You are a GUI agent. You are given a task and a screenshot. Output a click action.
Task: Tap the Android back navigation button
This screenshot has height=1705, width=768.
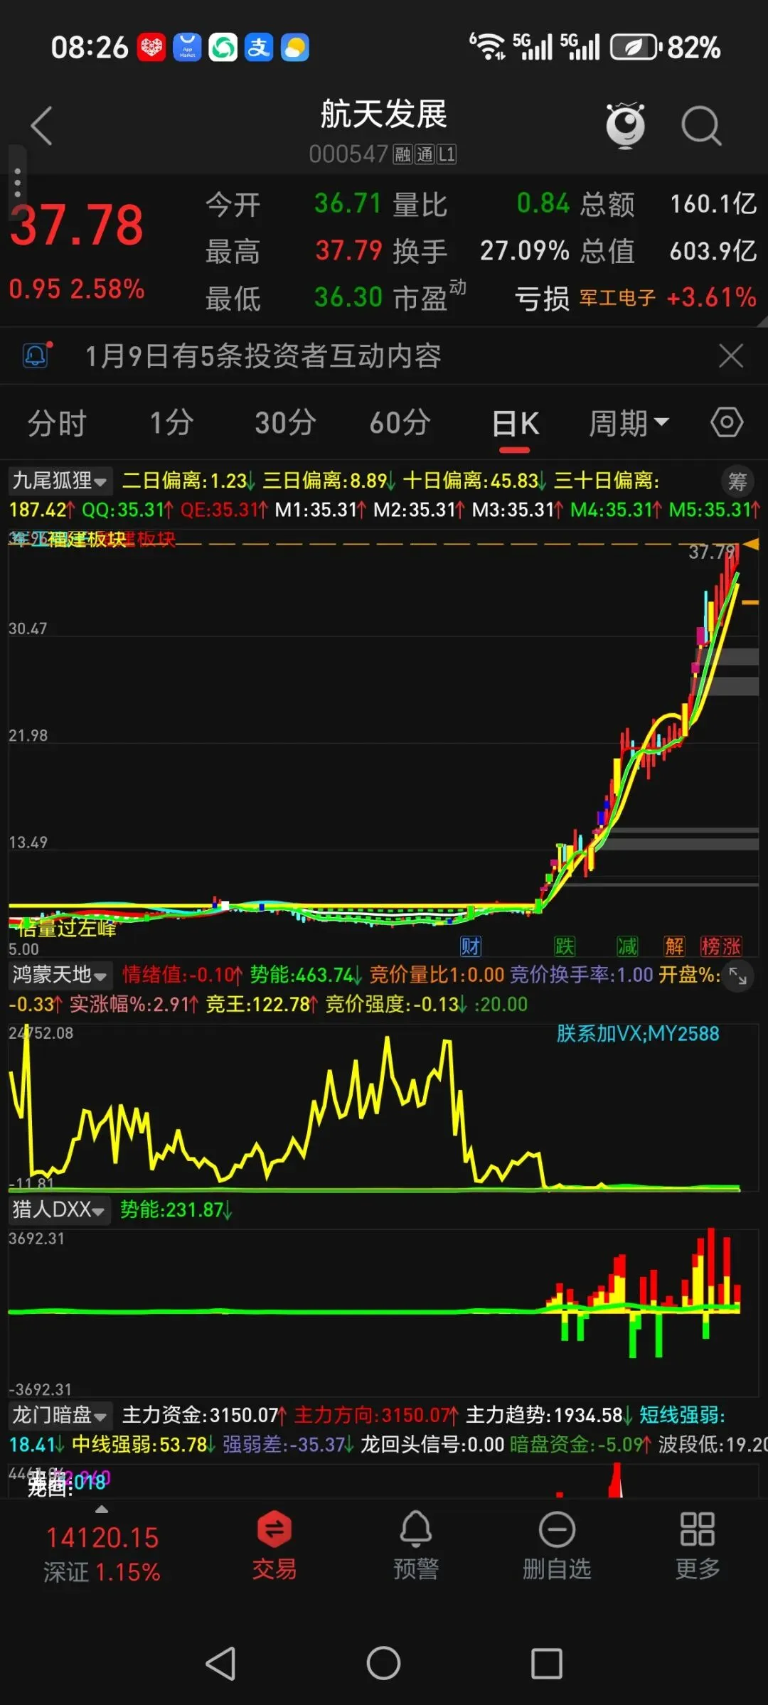pyautogui.click(x=220, y=1664)
